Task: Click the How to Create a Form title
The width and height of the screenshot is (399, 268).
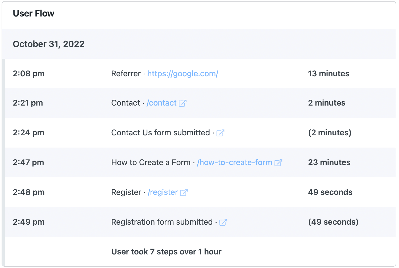Action: click(x=151, y=162)
